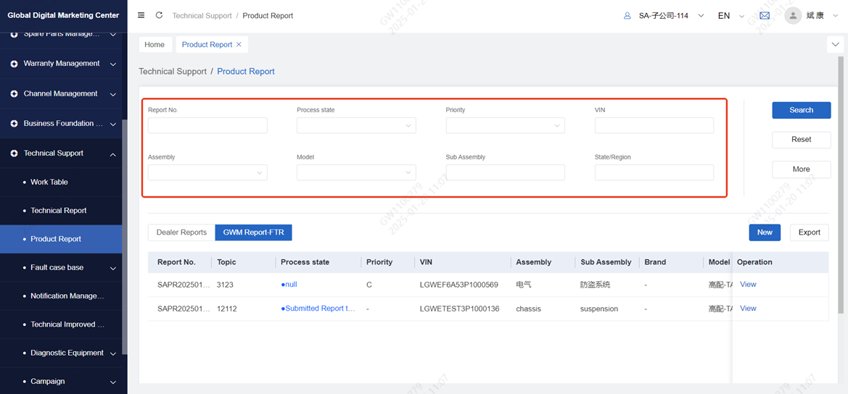Open the mail envelope notifications icon

[765, 15]
